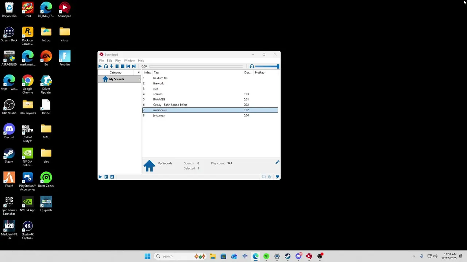Pause playback in Soundpad

117,66
